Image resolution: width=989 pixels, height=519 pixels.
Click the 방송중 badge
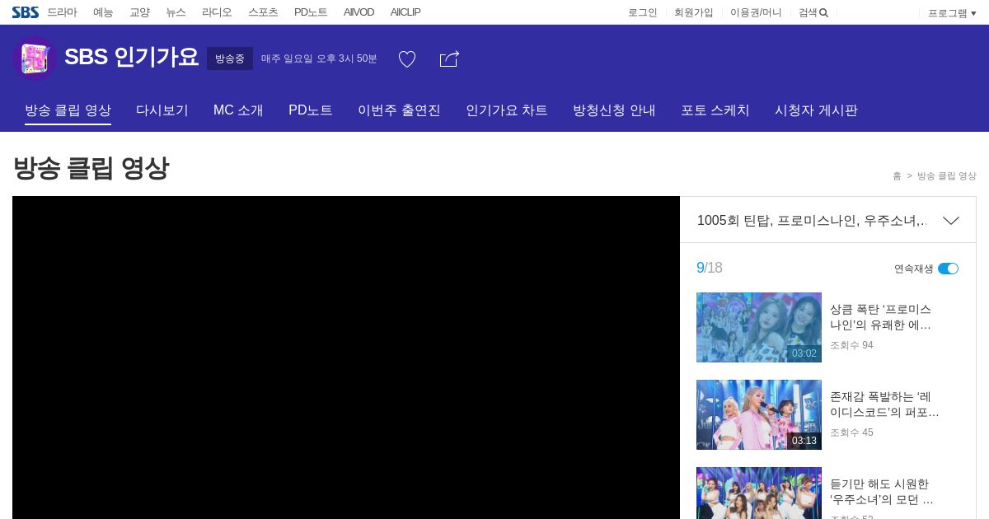(230, 58)
